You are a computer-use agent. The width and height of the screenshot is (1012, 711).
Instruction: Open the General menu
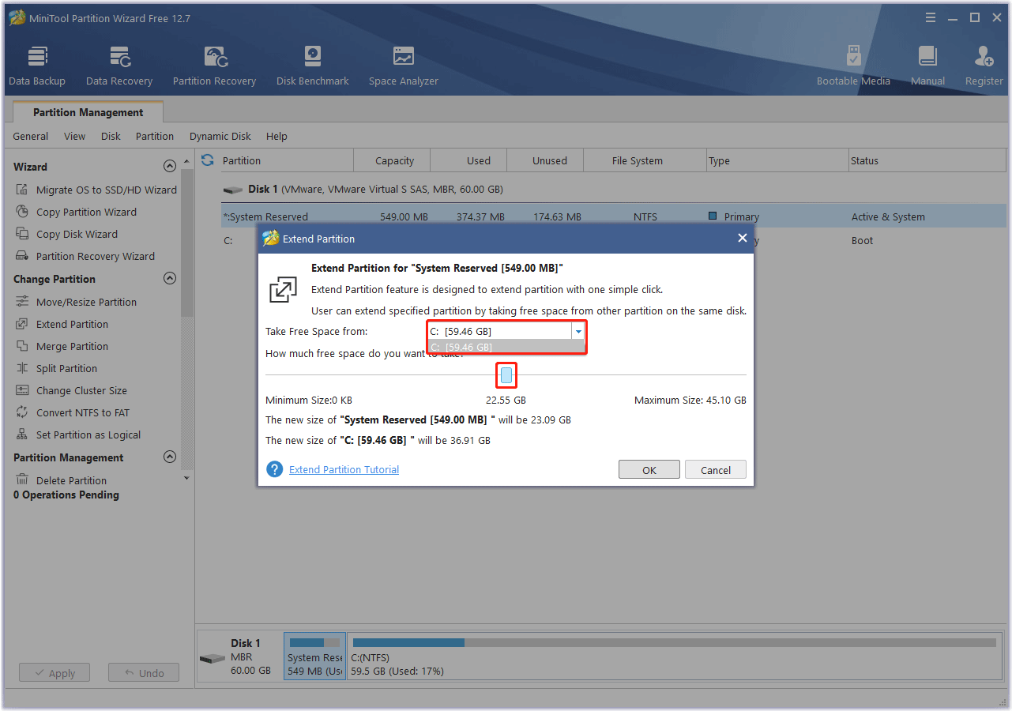click(31, 136)
